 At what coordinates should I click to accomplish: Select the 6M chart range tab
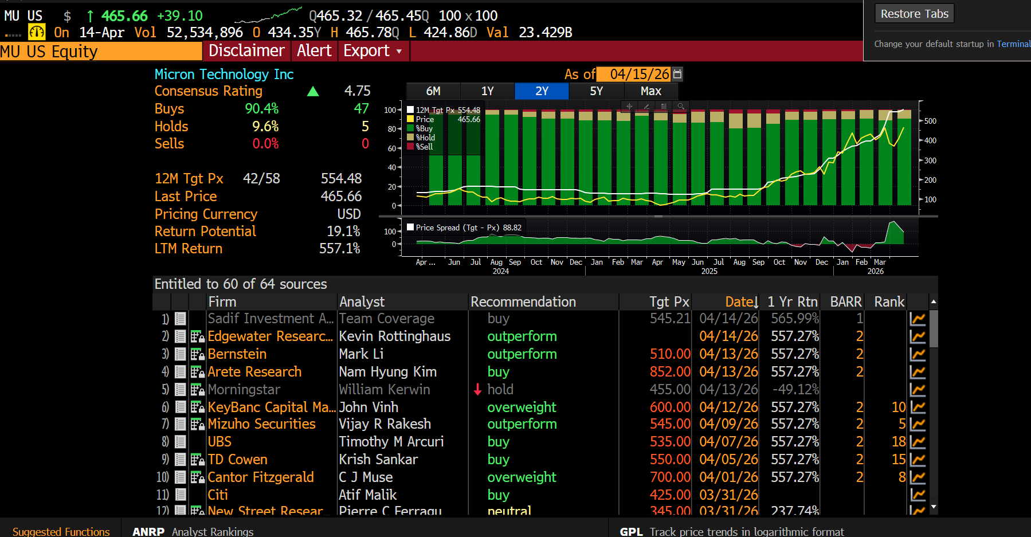click(x=433, y=91)
